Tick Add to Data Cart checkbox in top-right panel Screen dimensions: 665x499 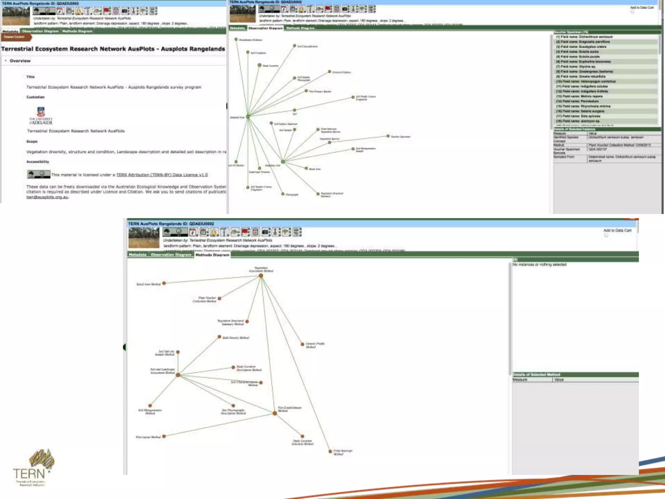click(x=632, y=12)
